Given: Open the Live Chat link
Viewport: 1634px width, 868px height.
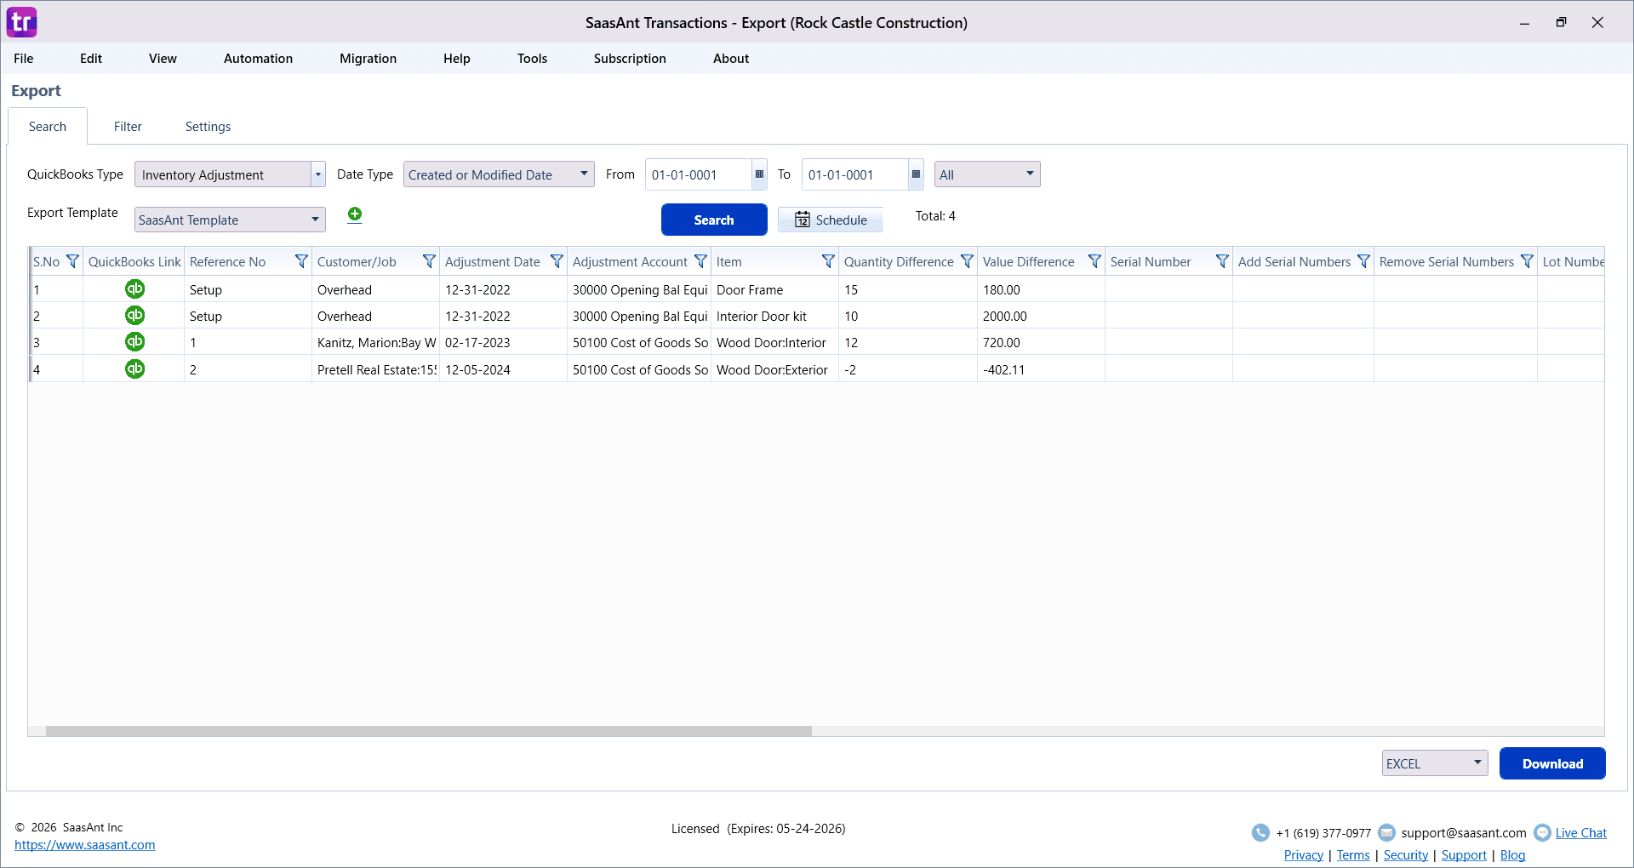Looking at the screenshot, I should click(x=1581, y=833).
